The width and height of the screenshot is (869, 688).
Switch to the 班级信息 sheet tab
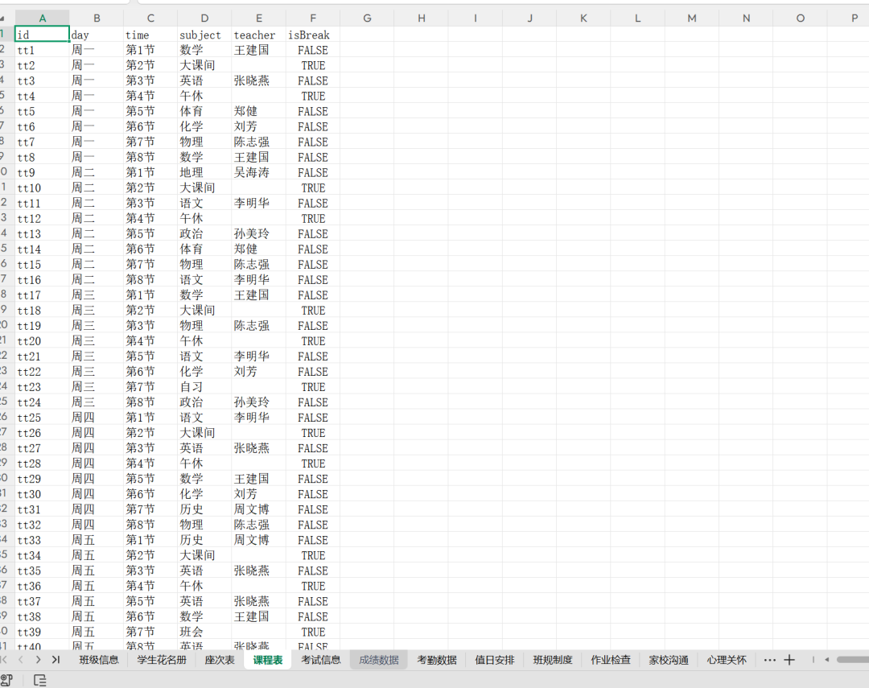coord(99,660)
